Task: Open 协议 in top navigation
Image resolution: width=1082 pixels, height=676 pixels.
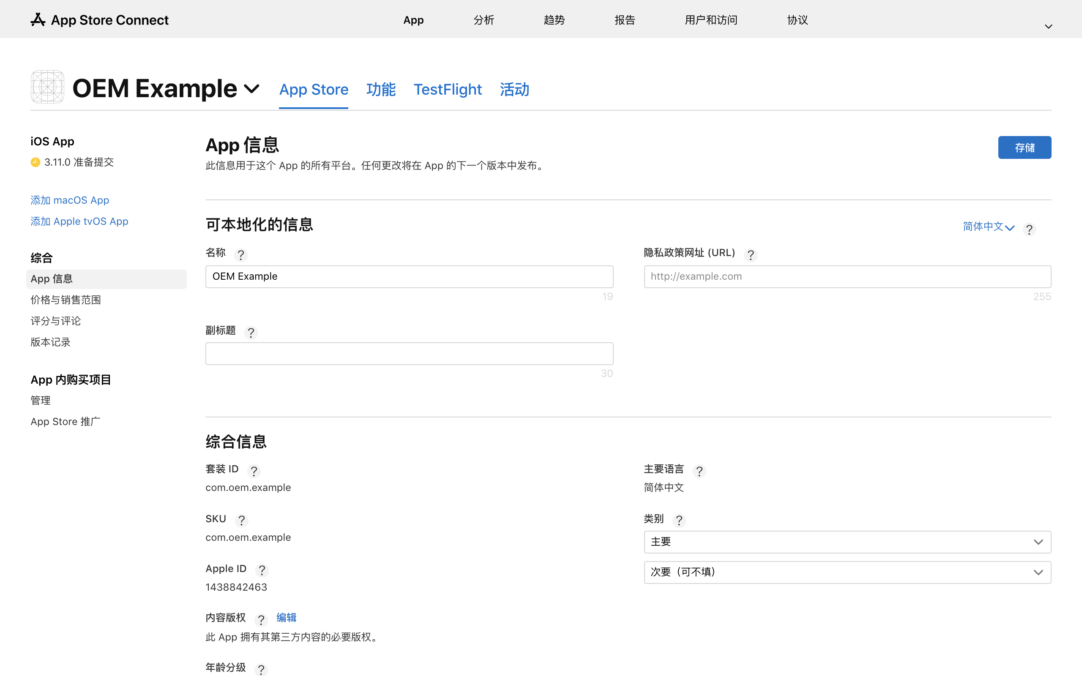Action: 797,20
